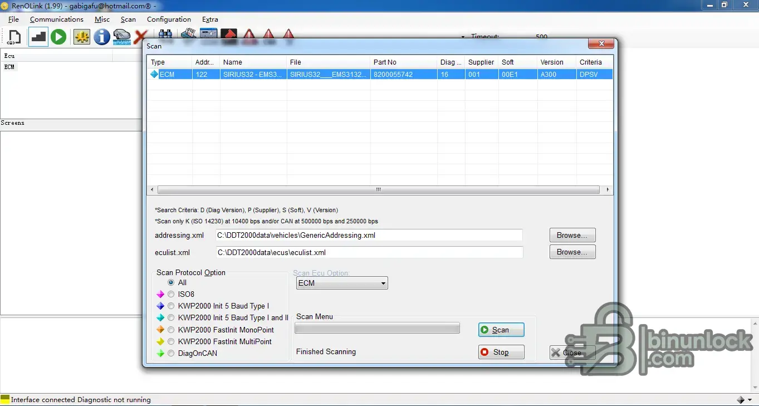Click the yellow diamond icon beside FastInit MultiPoint
Viewport: 759px width, 406px height.
(161, 341)
